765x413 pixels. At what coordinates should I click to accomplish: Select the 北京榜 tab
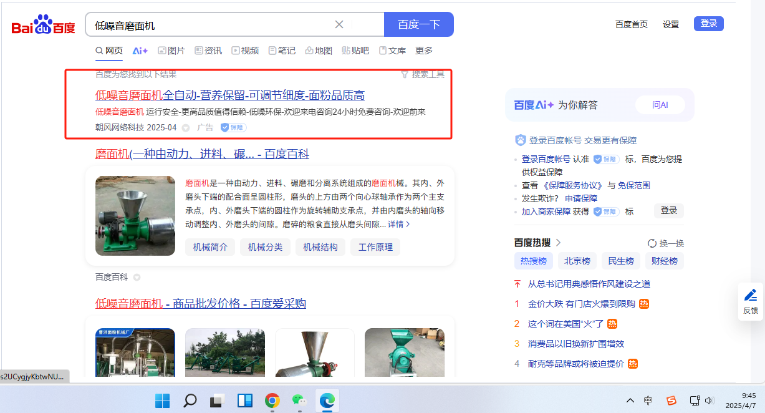click(577, 261)
